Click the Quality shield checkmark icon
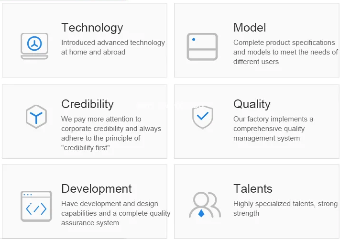 pos(202,117)
